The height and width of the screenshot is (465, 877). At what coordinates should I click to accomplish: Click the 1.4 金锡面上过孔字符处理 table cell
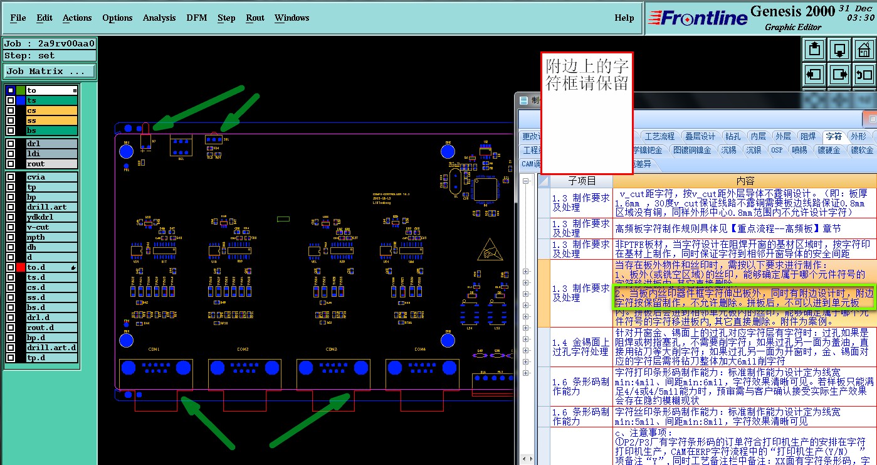point(581,347)
